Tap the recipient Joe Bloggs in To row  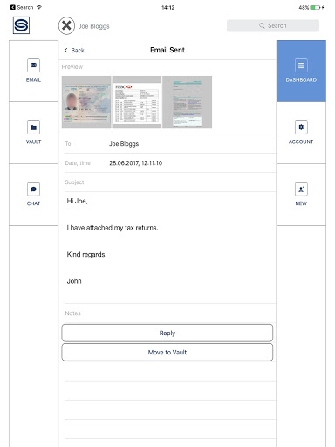(124, 144)
